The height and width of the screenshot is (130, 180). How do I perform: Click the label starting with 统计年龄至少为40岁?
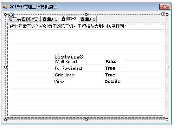68,26
